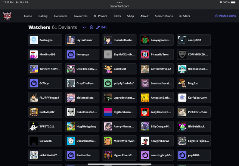
Task: Open nsony000's avatar
Action: click(x=182, y=40)
